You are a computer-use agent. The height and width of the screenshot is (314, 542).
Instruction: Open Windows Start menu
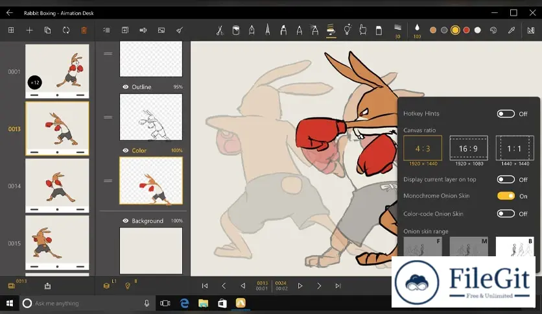pos(10,303)
